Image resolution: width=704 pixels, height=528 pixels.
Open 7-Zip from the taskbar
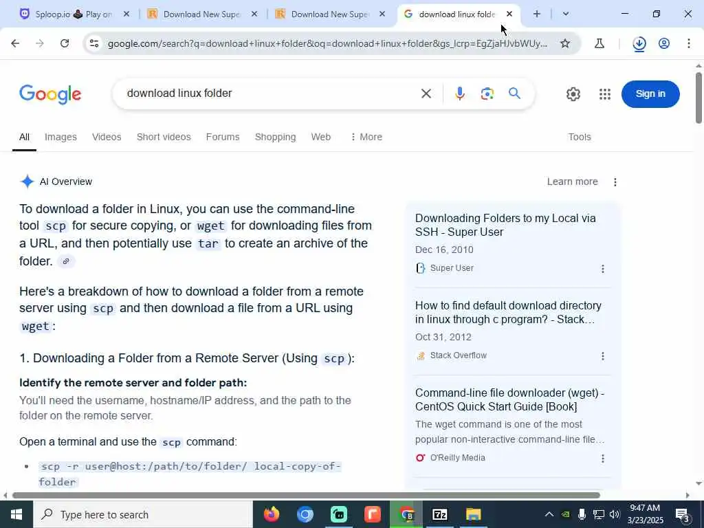click(x=439, y=514)
